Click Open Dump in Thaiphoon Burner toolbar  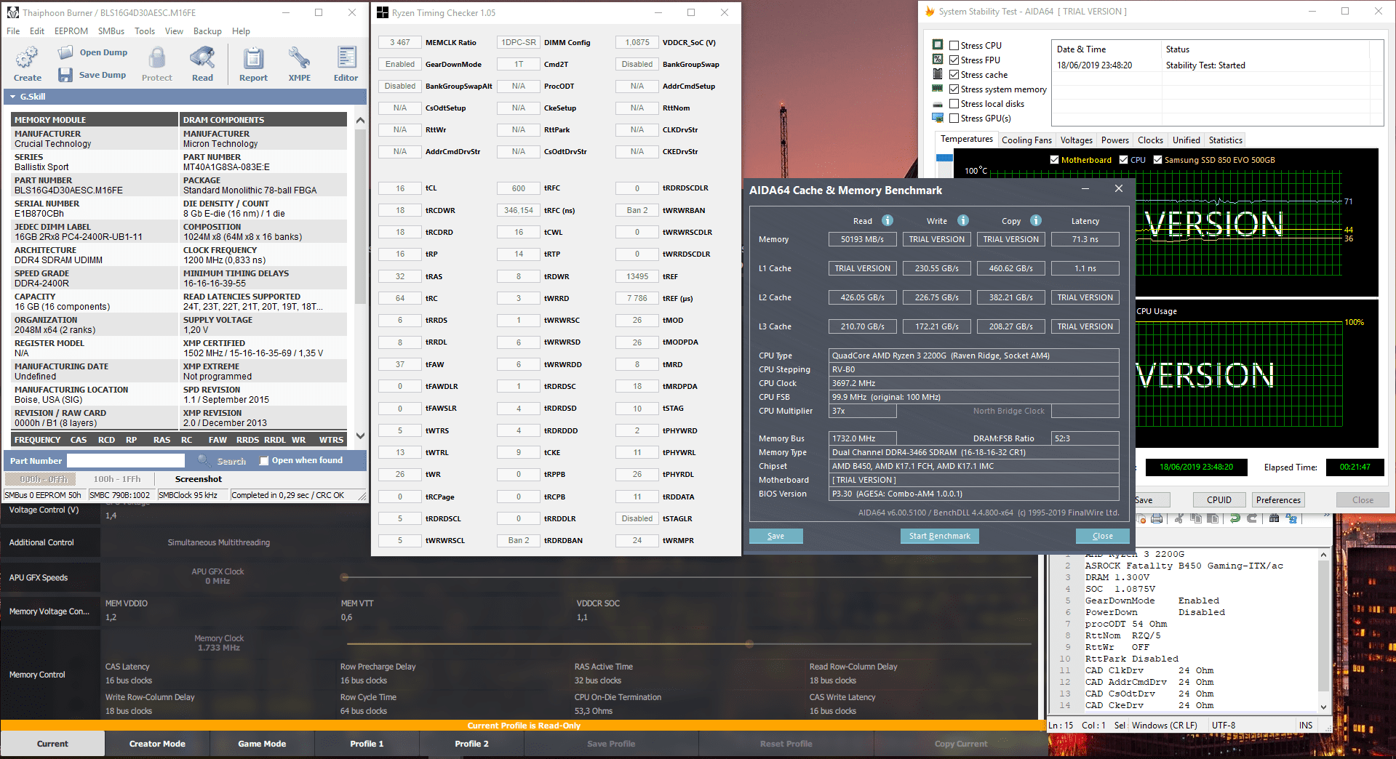point(92,52)
